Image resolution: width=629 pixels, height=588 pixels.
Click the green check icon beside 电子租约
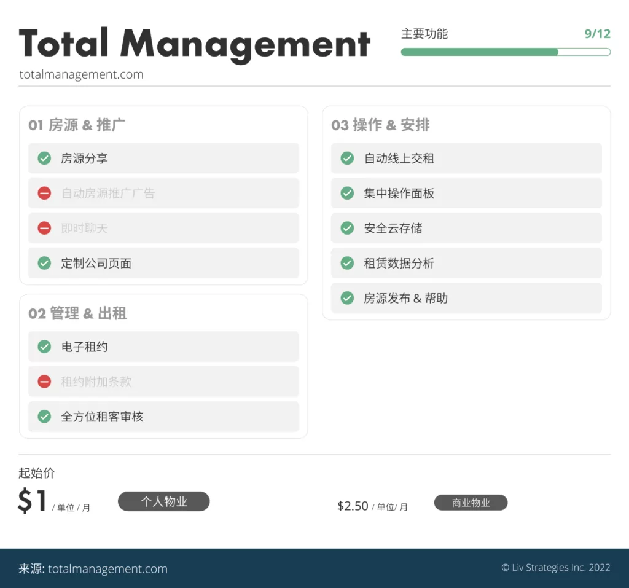click(44, 347)
